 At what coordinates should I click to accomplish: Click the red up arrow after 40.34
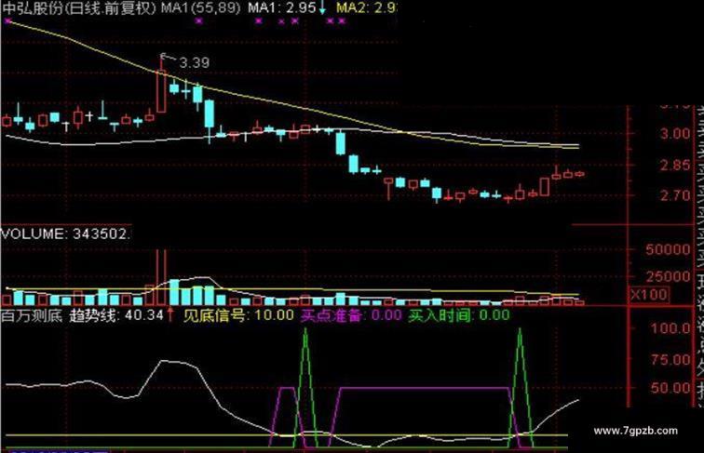[170, 314]
